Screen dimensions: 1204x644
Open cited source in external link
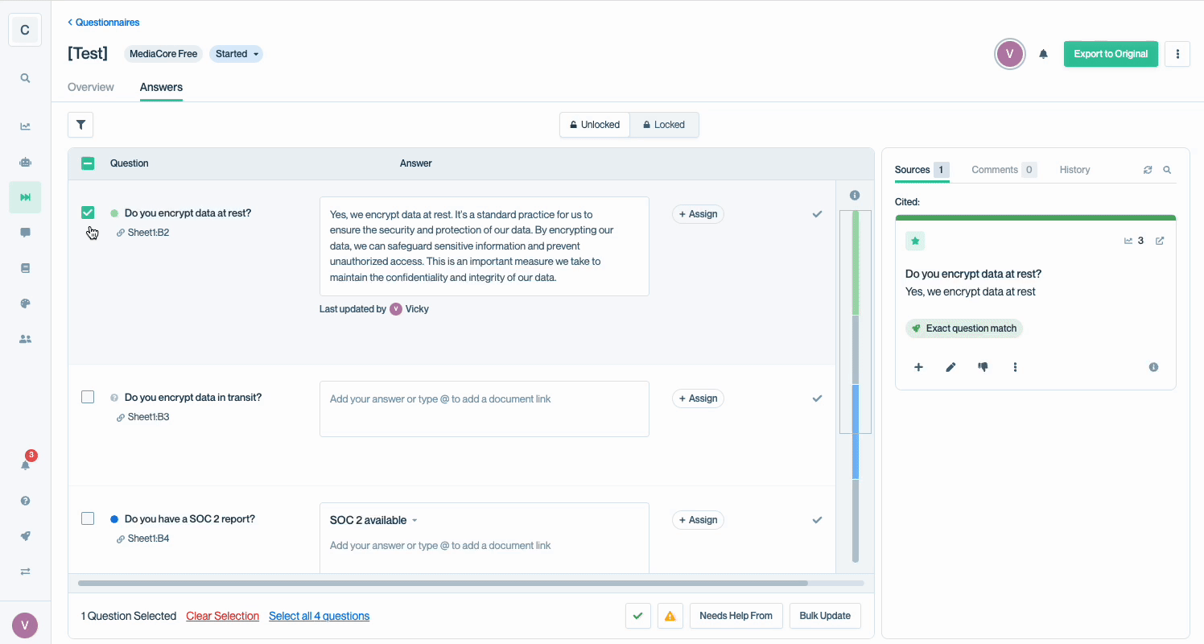[1160, 241]
